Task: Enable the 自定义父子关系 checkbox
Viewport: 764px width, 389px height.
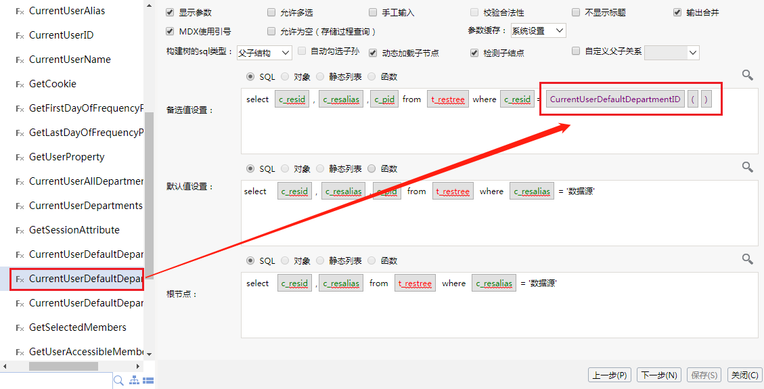Action: click(x=575, y=51)
